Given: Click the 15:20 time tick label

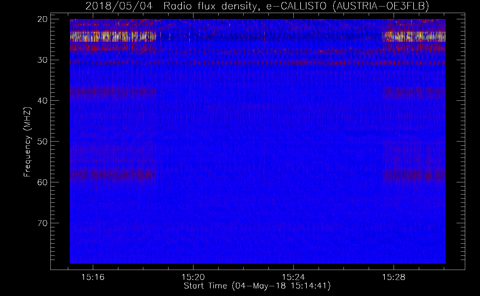Looking at the screenshot, I should pos(193,277).
